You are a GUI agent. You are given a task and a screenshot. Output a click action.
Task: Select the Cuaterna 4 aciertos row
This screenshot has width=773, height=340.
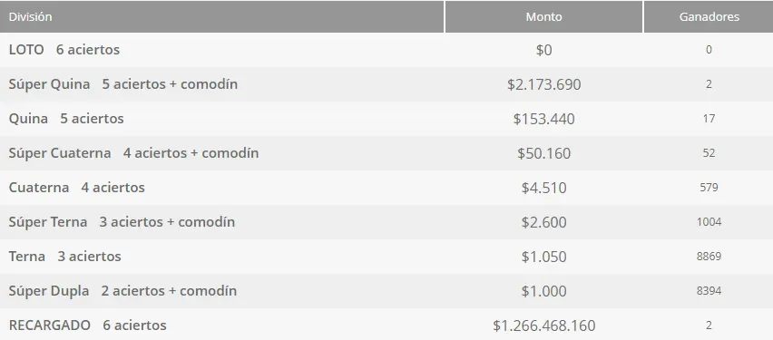pyautogui.click(x=386, y=188)
